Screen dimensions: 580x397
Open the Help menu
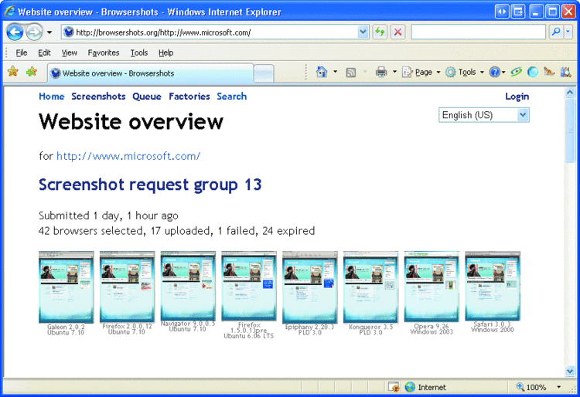166,53
